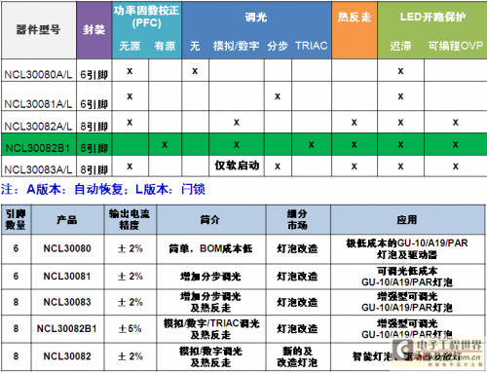Image resolution: width=487 pixels, height=373 pixels.
Task: Click the 输出电流精度 column header
Action: (130, 219)
